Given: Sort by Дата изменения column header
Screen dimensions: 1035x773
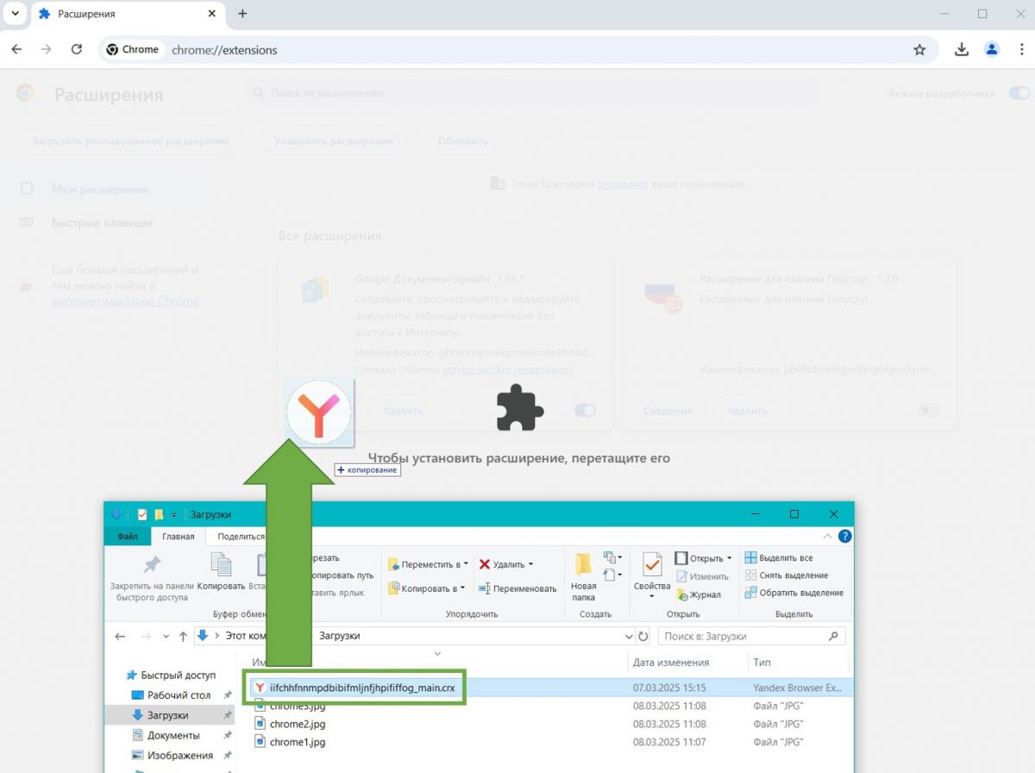Looking at the screenshot, I should (671, 663).
